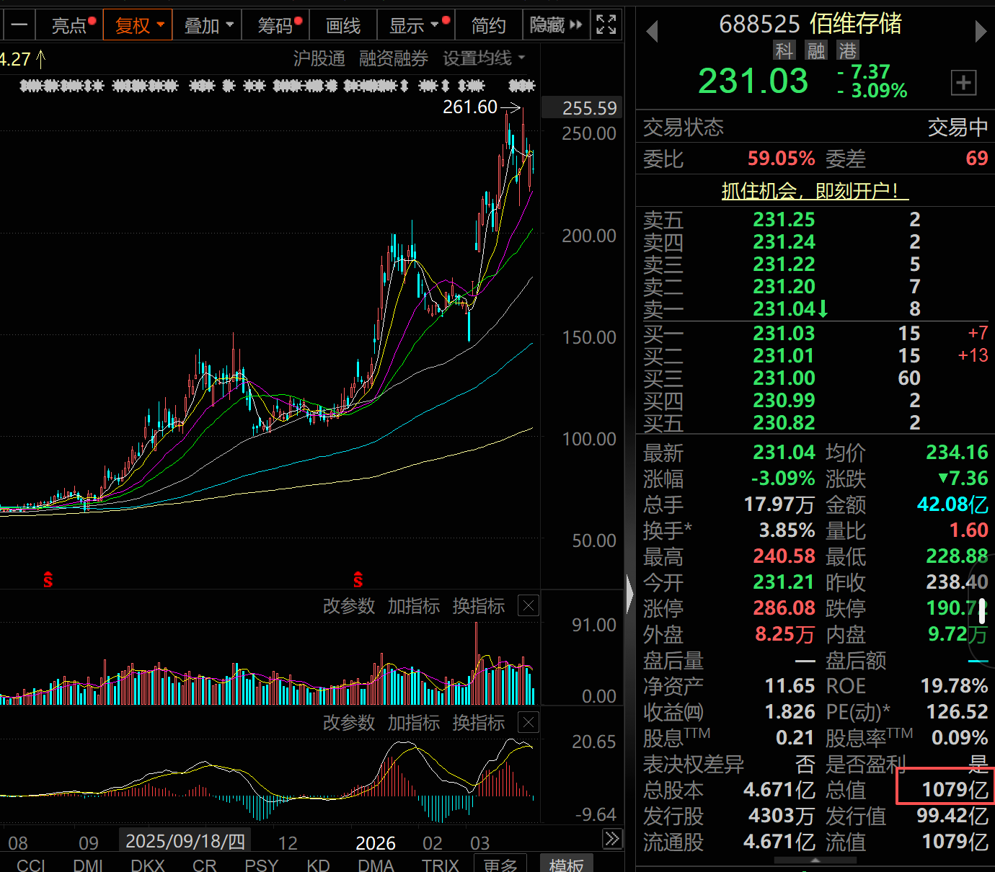The width and height of the screenshot is (995, 872).
Task: Select the 画线 drawing tool button
Action: [343, 25]
